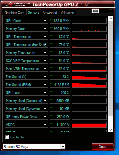Click the 54.0 °C SOC VRM value

tap(60, 61)
